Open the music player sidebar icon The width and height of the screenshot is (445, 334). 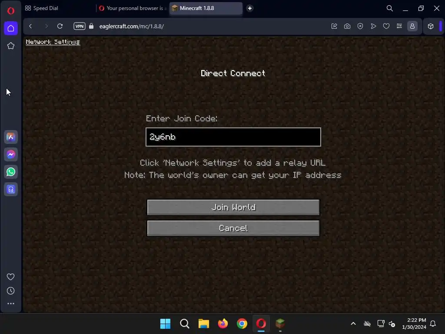[11, 190]
